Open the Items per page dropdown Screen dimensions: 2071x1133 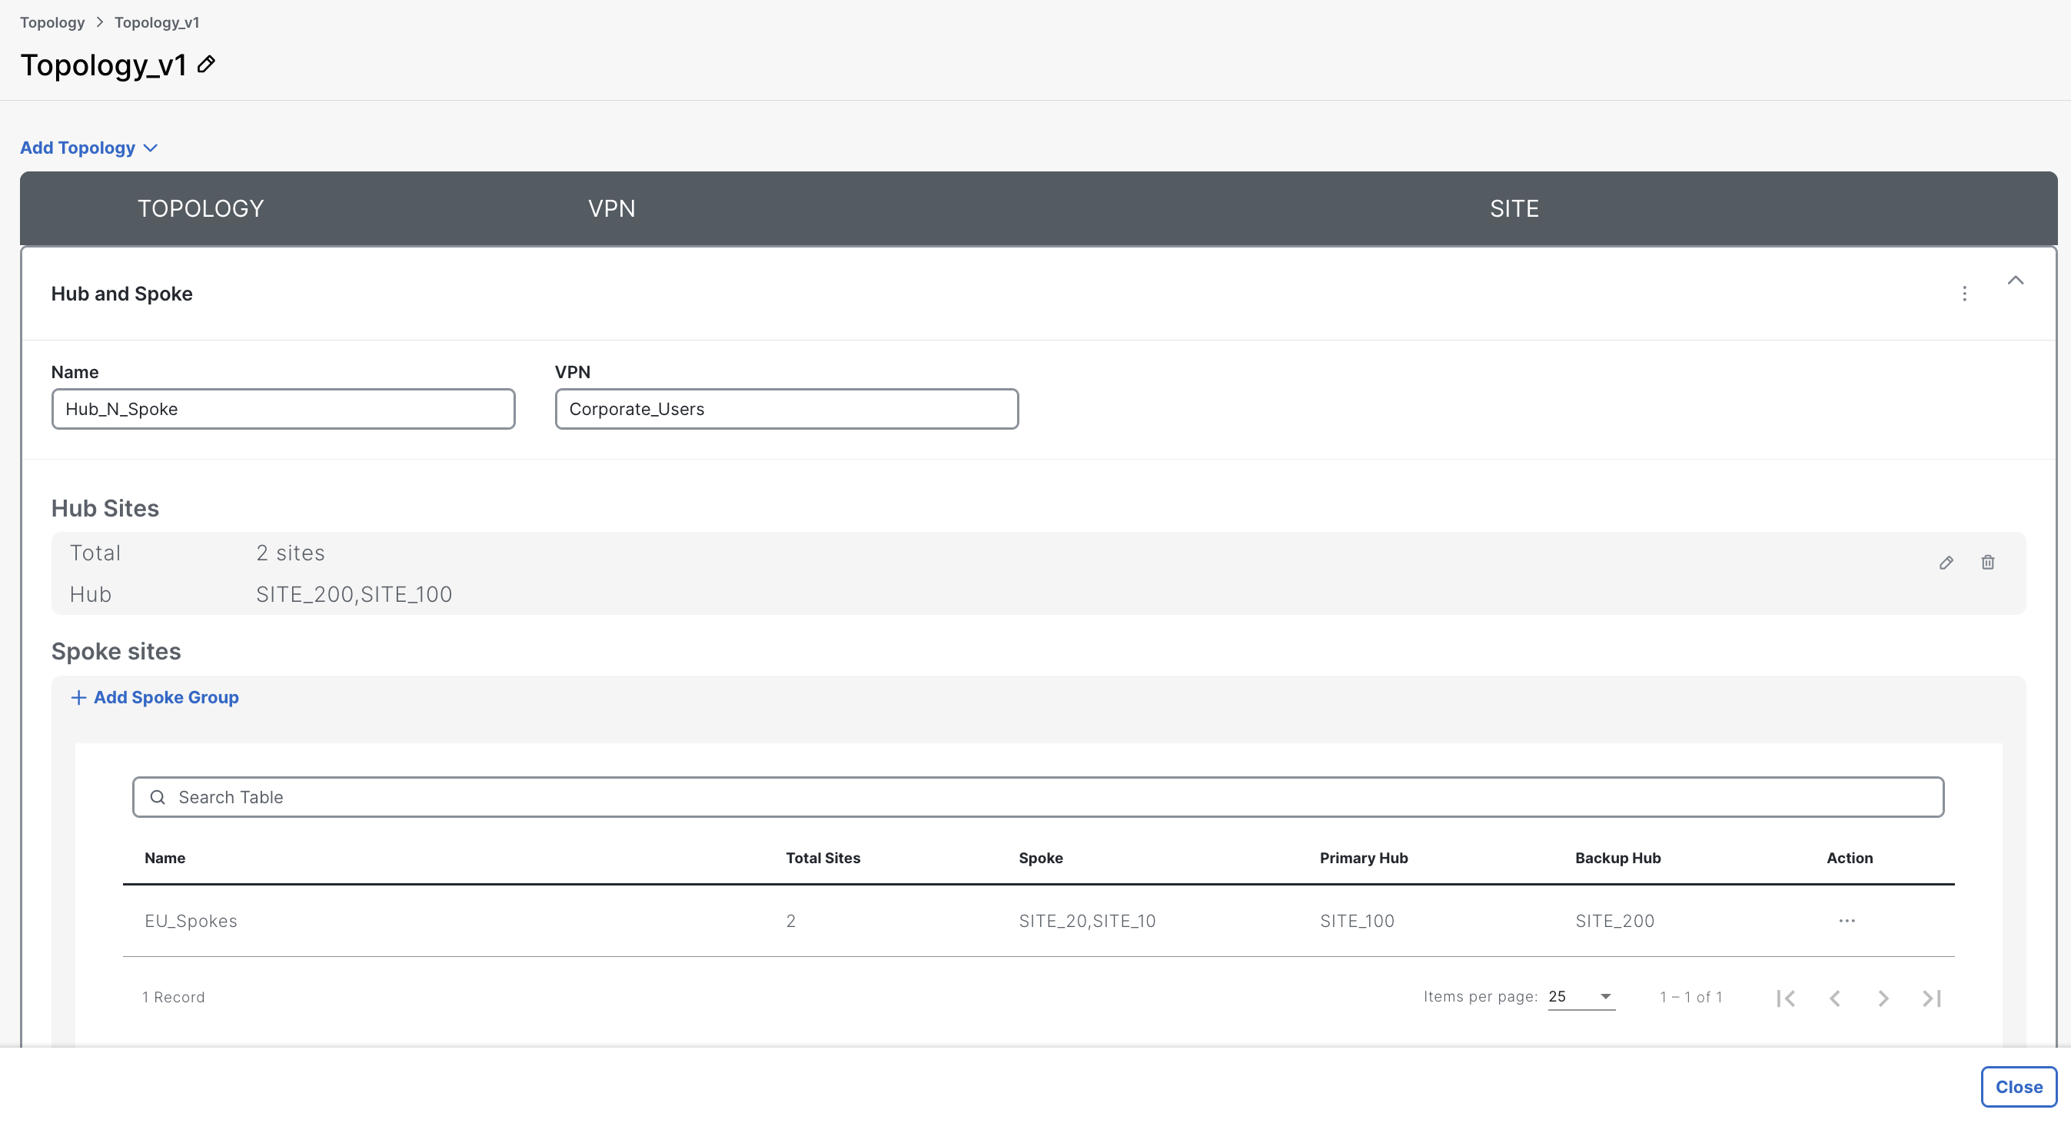1581,996
